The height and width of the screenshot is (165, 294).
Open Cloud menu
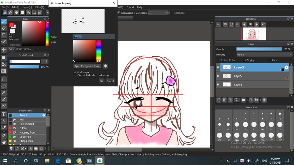(x=130, y=7)
